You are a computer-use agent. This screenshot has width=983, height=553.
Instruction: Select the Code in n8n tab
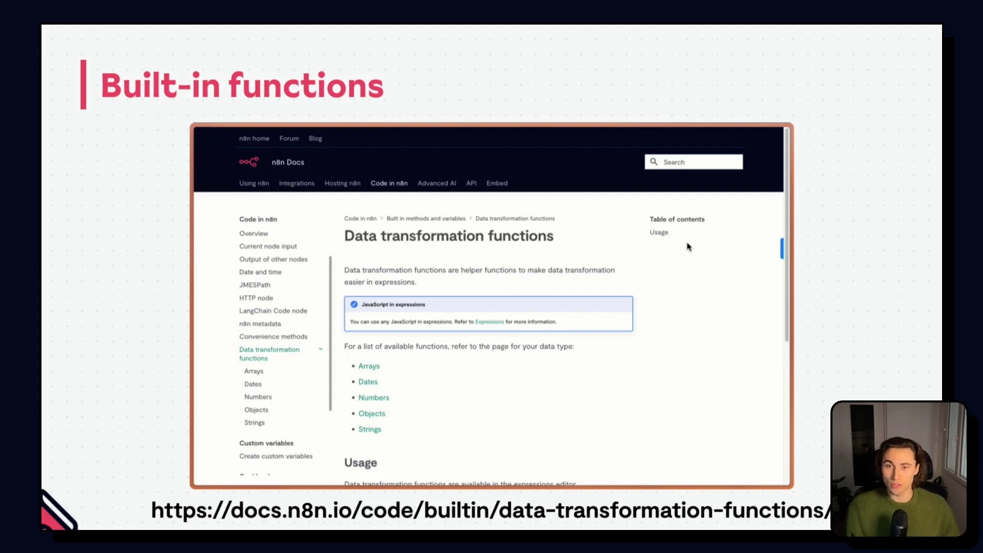(389, 183)
